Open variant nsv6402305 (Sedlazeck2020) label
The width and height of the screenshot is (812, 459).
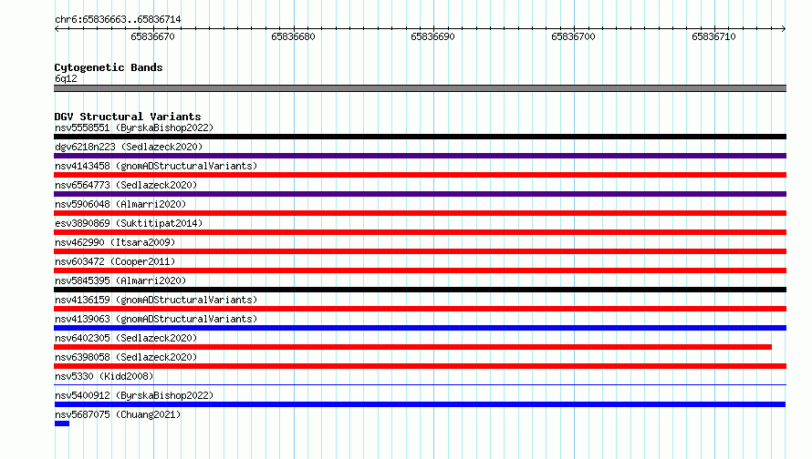click(126, 338)
